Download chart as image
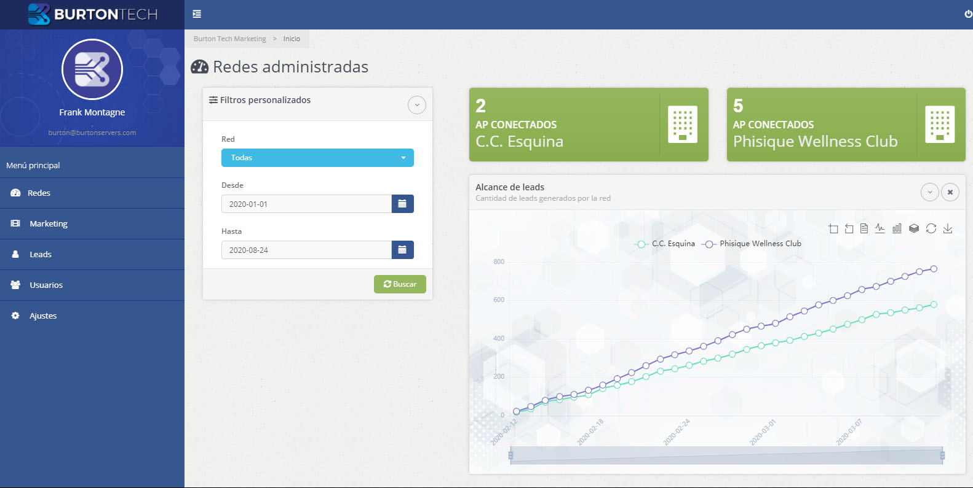 (948, 229)
